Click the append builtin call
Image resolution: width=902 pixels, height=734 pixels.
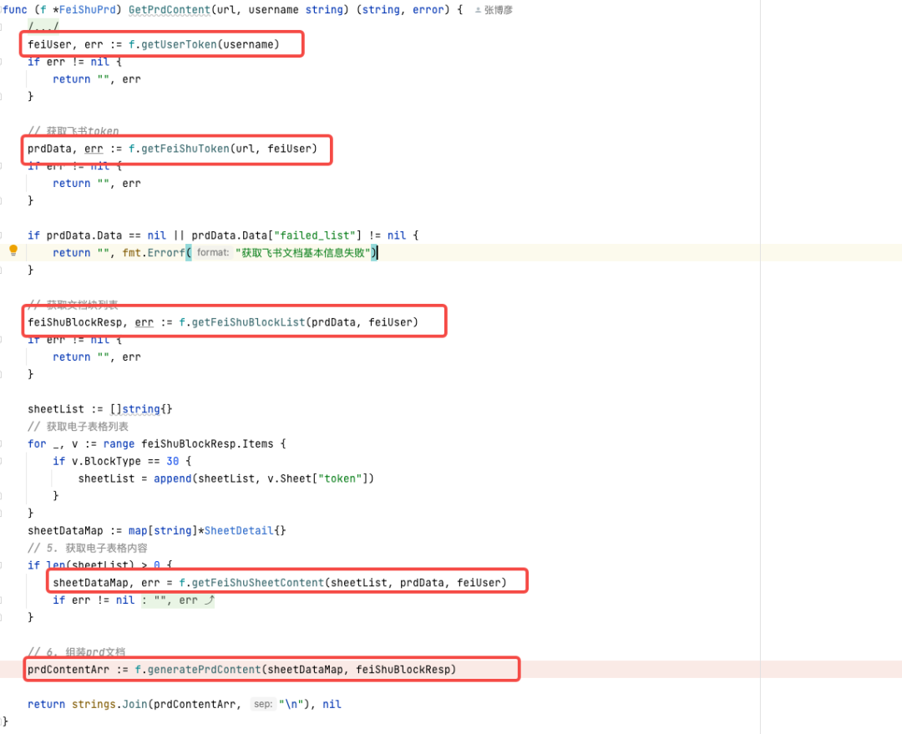pos(172,478)
